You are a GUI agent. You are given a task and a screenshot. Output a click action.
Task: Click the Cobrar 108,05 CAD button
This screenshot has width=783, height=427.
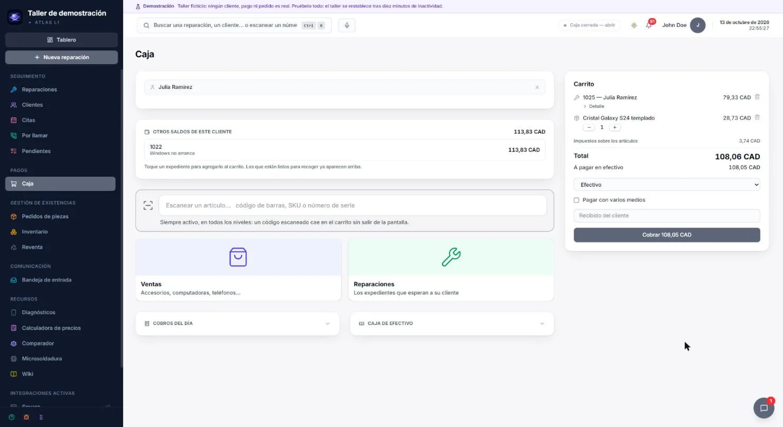(x=667, y=235)
